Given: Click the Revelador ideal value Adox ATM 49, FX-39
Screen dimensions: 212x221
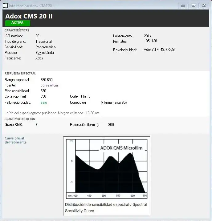Looking at the screenshot, I should pos(159,50).
